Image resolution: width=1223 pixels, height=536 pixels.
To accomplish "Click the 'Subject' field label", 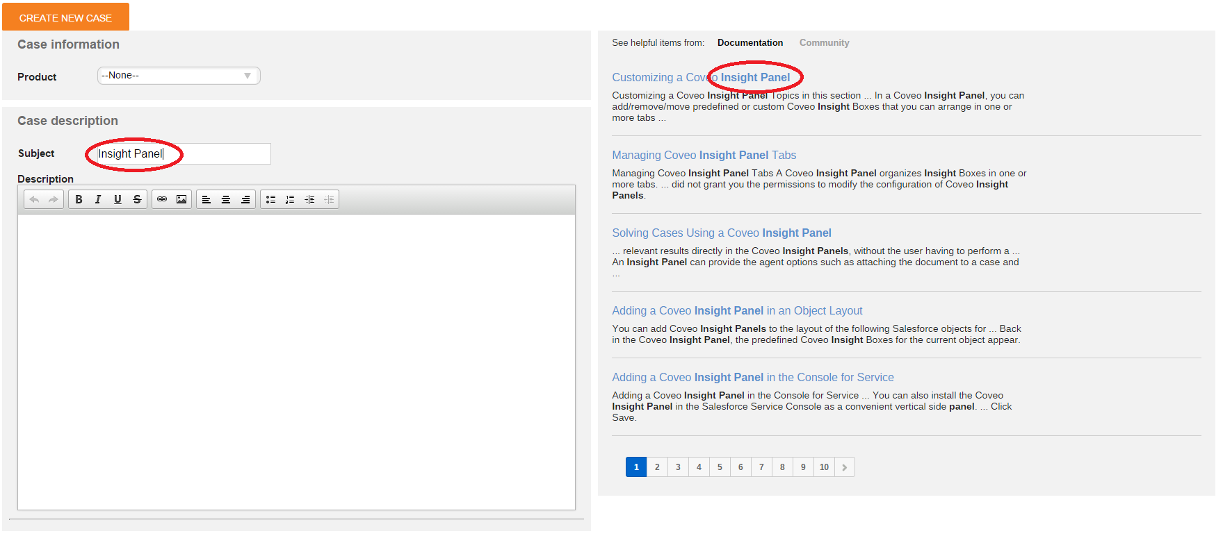I will coord(36,153).
